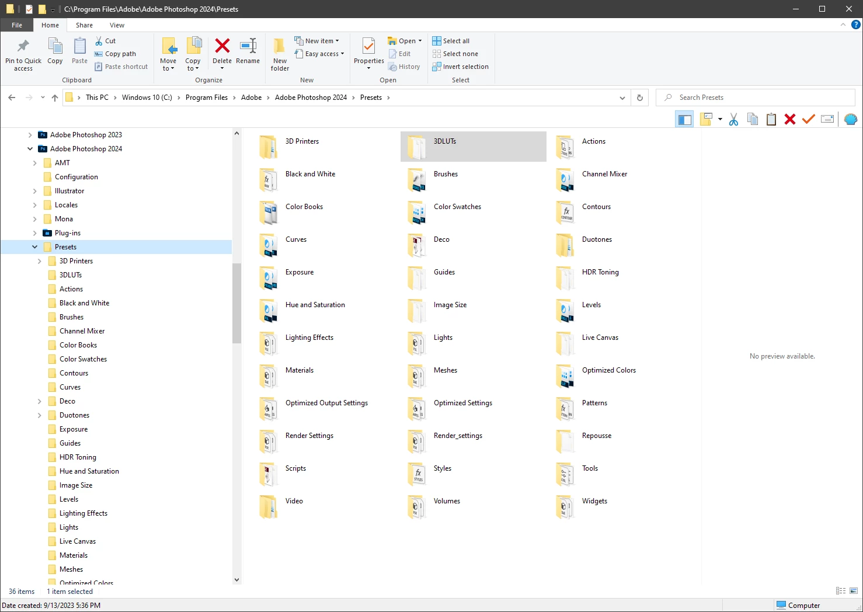This screenshot has width=863, height=612.
Task: Switch to the Share tab
Action: pyautogui.click(x=84, y=25)
